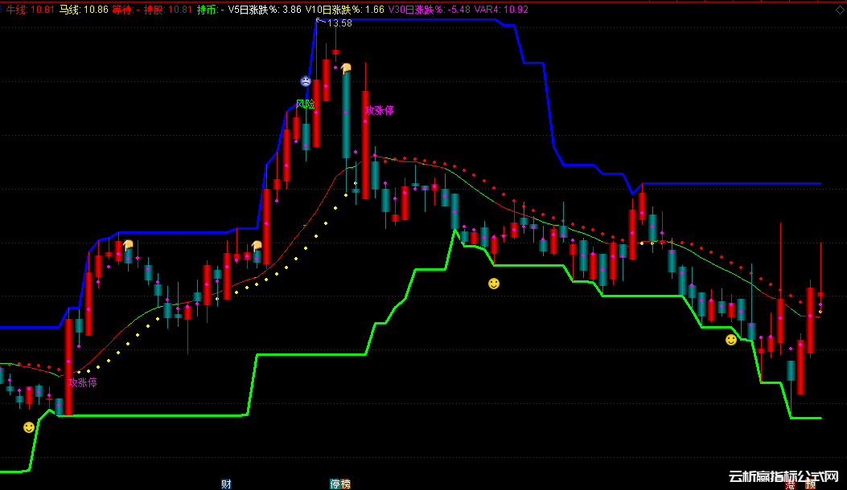
Task: Click the '风险' label near the peak
Action: pos(305,104)
